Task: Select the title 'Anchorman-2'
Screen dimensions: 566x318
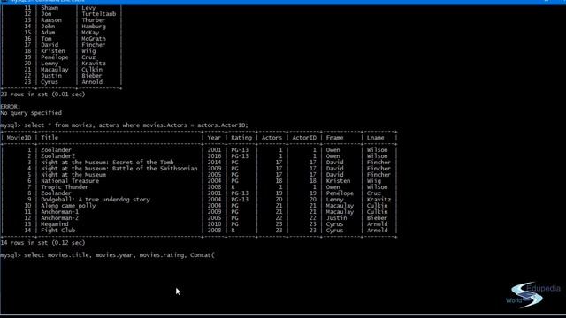Action: tap(59, 218)
